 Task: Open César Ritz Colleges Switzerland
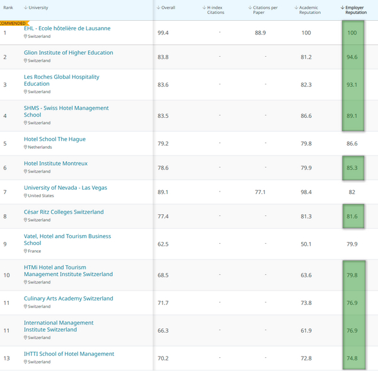point(64,212)
